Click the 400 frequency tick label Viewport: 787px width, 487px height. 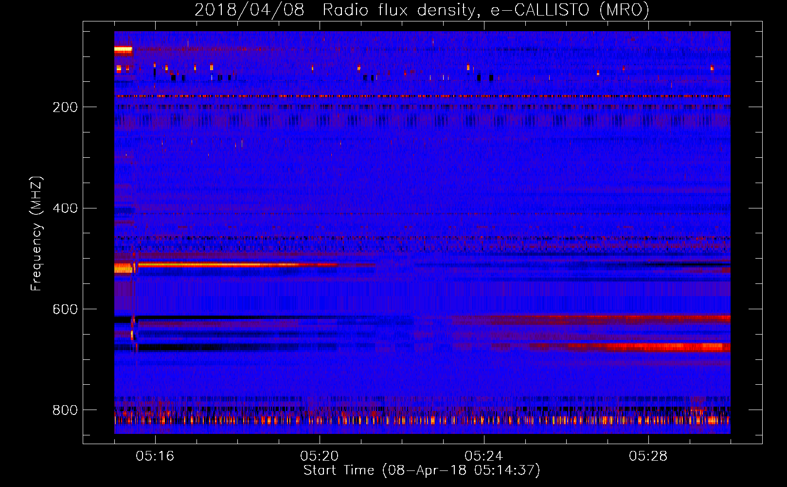(x=65, y=208)
